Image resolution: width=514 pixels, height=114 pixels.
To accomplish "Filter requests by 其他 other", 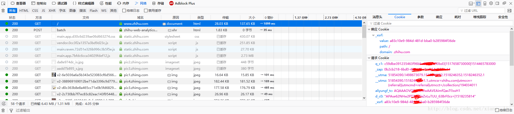I will (113, 11).
